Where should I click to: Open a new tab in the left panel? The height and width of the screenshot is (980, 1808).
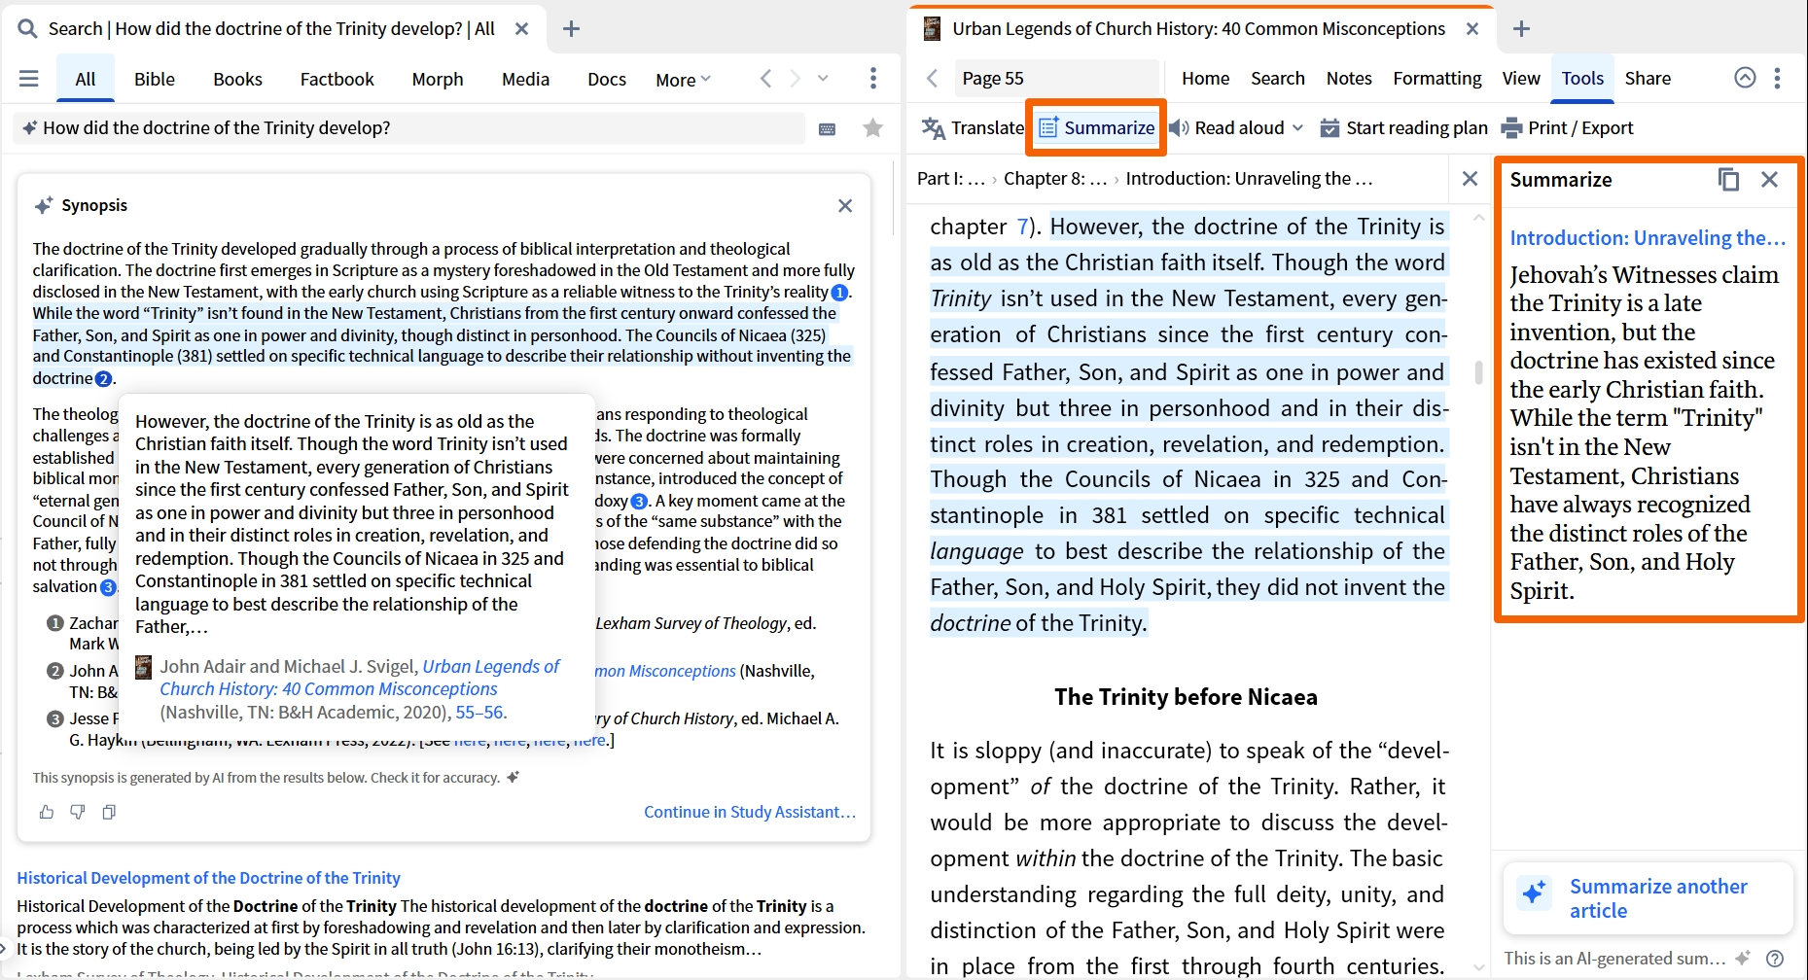[572, 29]
